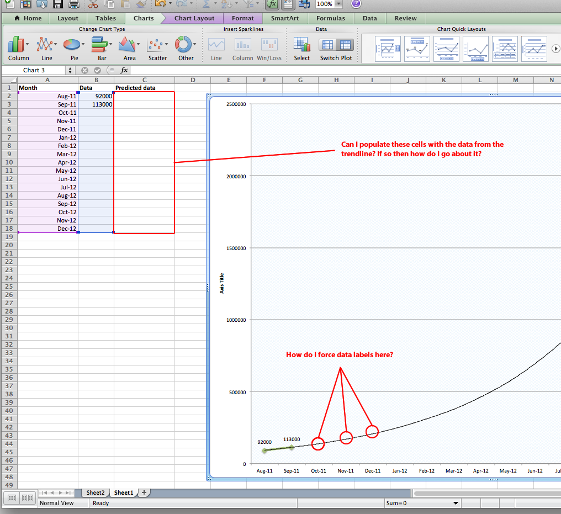The height and width of the screenshot is (514, 561).
Task: Expand the Chart Quick Layouts gallery arrow
Action: 555,48
